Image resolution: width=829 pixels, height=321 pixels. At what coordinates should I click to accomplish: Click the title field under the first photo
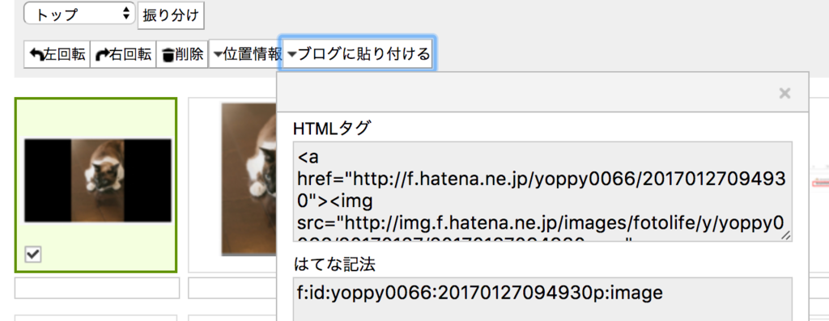click(x=97, y=289)
